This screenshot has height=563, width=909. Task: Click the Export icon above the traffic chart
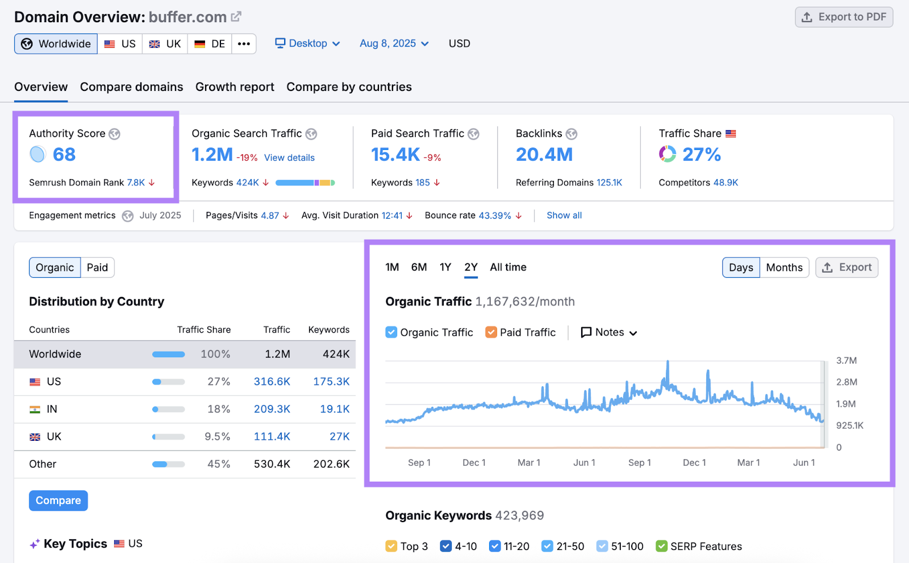pyautogui.click(x=828, y=267)
